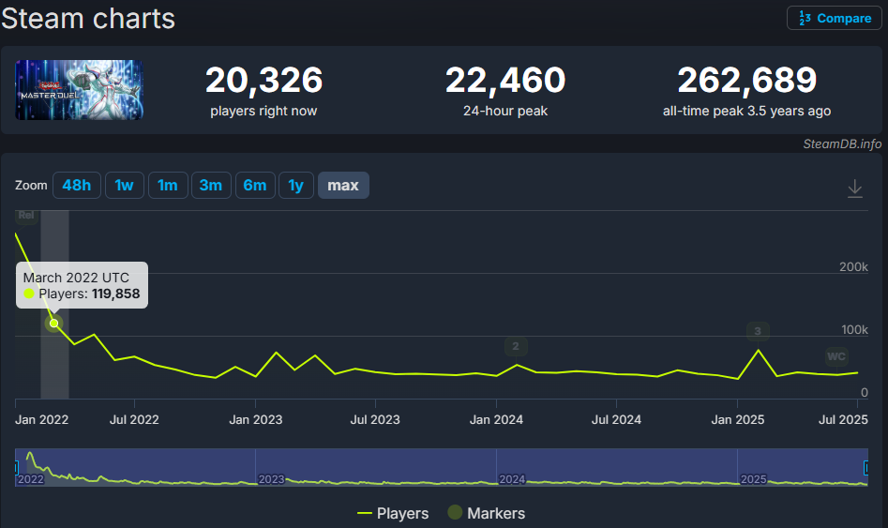Image resolution: width=888 pixels, height=528 pixels.
Task: Click the Jan 2025 axis label
Action: coord(737,420)
